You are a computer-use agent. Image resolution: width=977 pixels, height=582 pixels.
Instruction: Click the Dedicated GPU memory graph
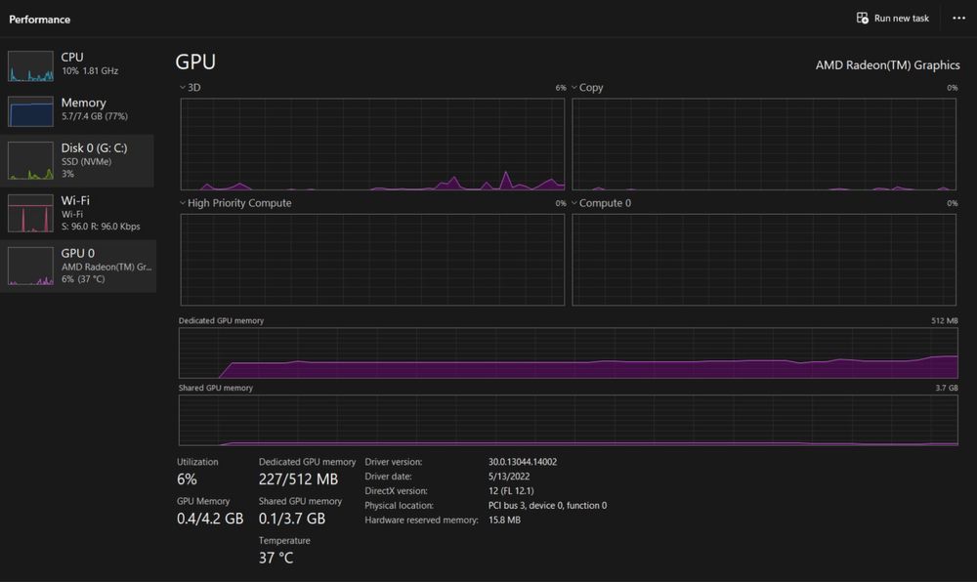click(x=569, y=353)
